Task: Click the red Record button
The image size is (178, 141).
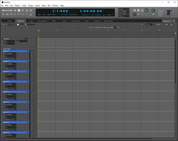Action: [x=31, y=10]
